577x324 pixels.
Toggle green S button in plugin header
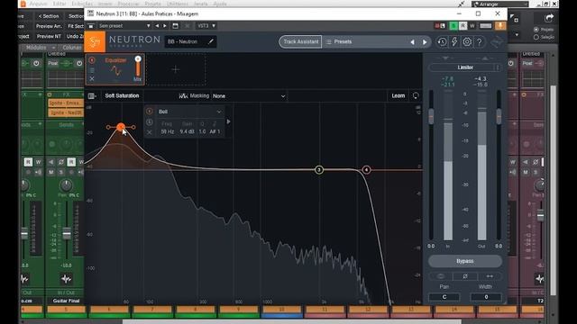click(453, 26)
